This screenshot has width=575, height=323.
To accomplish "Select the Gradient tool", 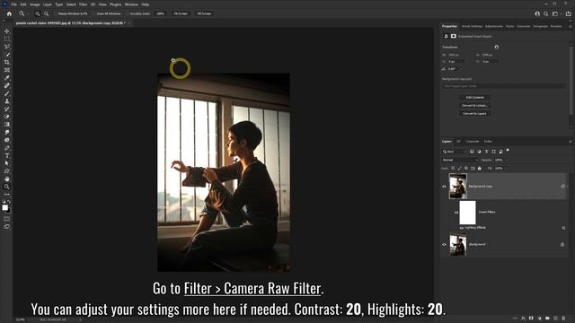I will pyautogui.click(x=6, y=125).
